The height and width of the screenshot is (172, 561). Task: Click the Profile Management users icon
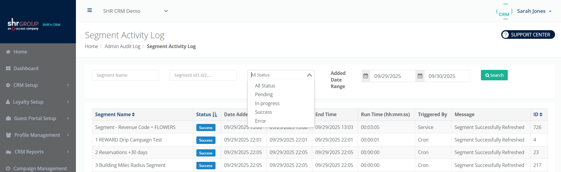[x=9, y=135]
